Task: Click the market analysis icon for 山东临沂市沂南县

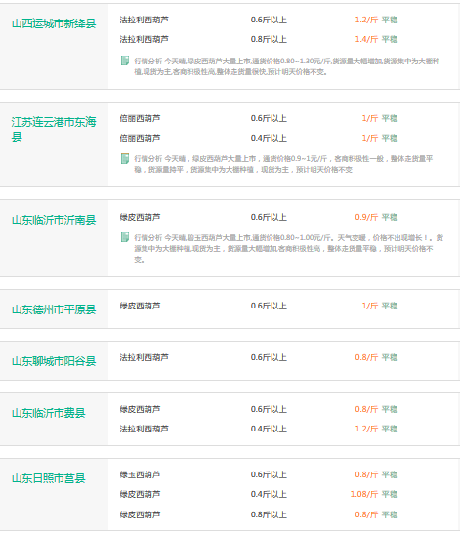Action: tap(125, 237)
